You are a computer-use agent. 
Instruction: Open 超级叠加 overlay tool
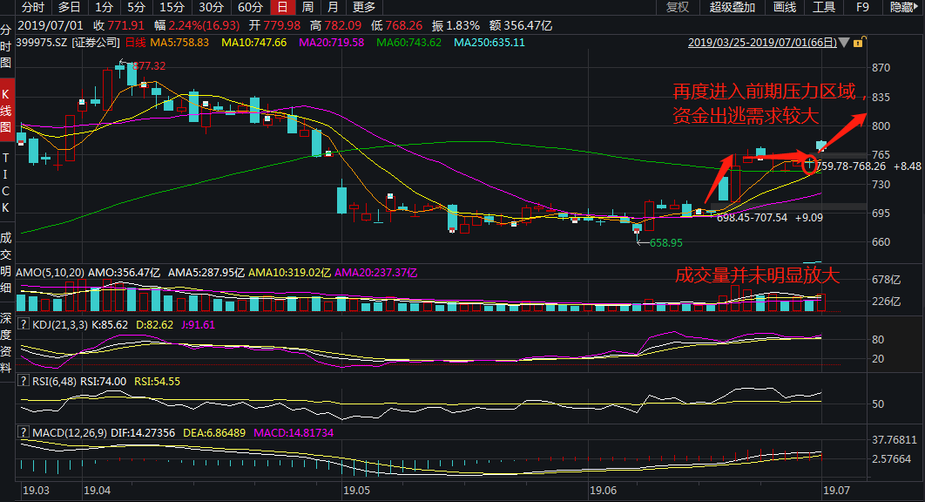(x=732, y=7)
